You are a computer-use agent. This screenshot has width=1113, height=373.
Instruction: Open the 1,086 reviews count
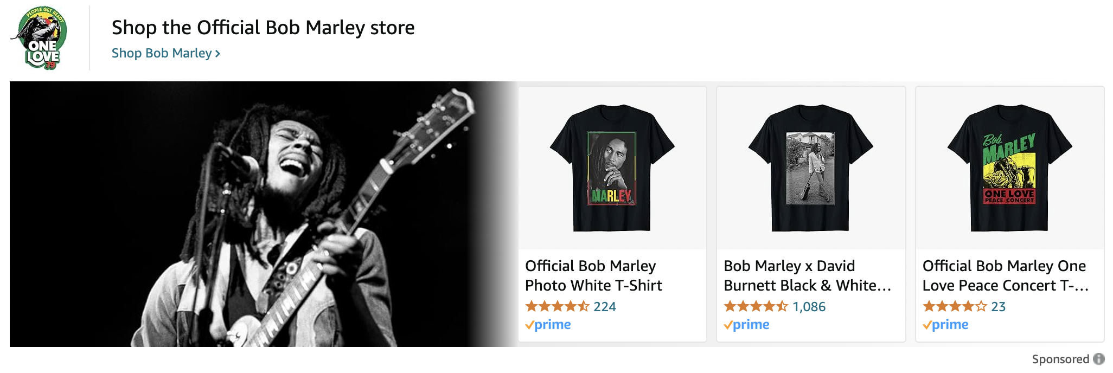click(809, 307)
